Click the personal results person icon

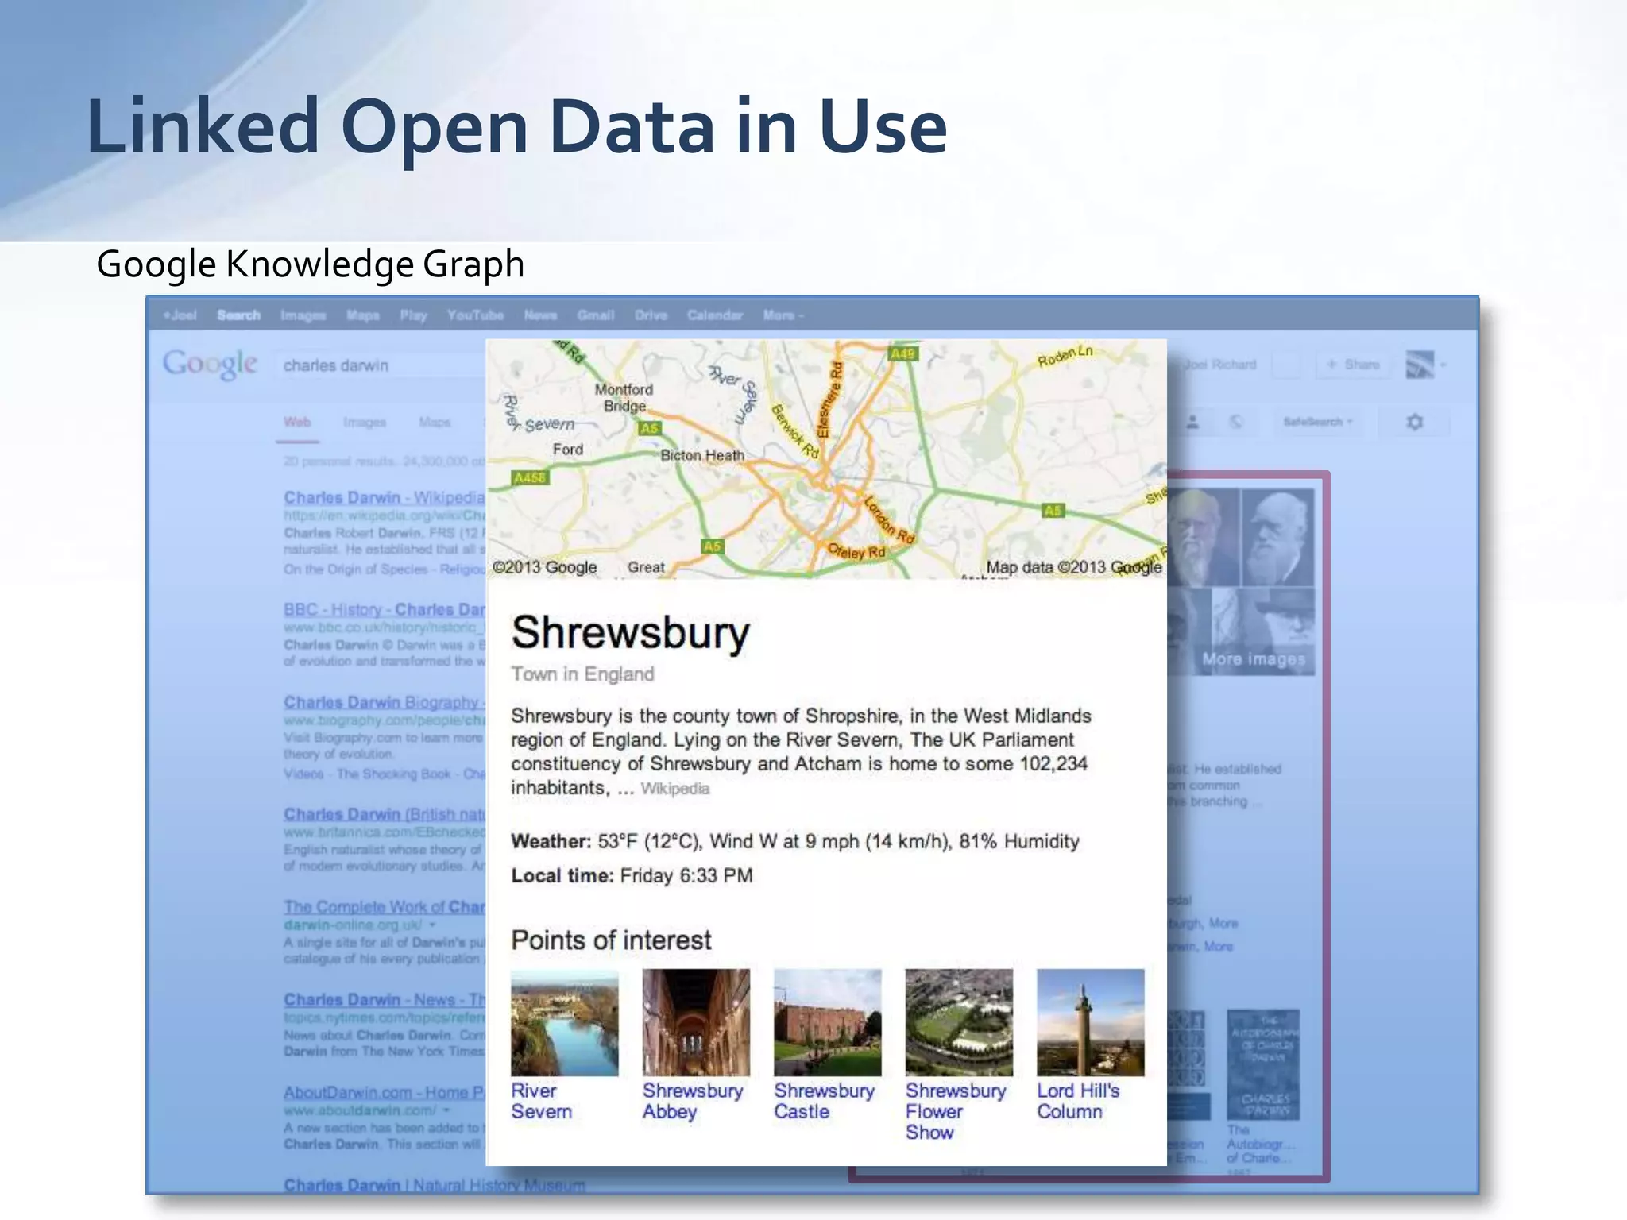click(x=1192, y=422)
